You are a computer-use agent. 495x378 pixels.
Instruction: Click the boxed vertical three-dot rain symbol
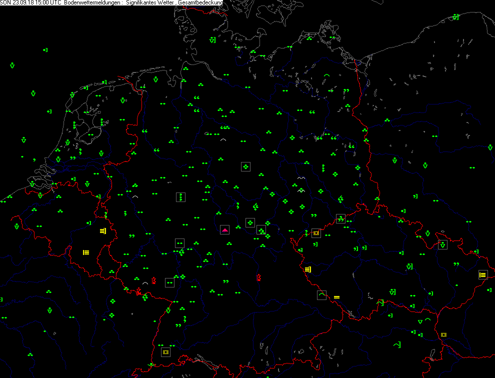click(x=180, y=197)
